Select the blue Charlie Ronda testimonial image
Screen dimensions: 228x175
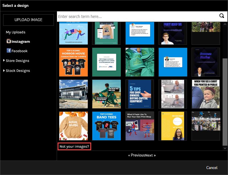point(173,62)
